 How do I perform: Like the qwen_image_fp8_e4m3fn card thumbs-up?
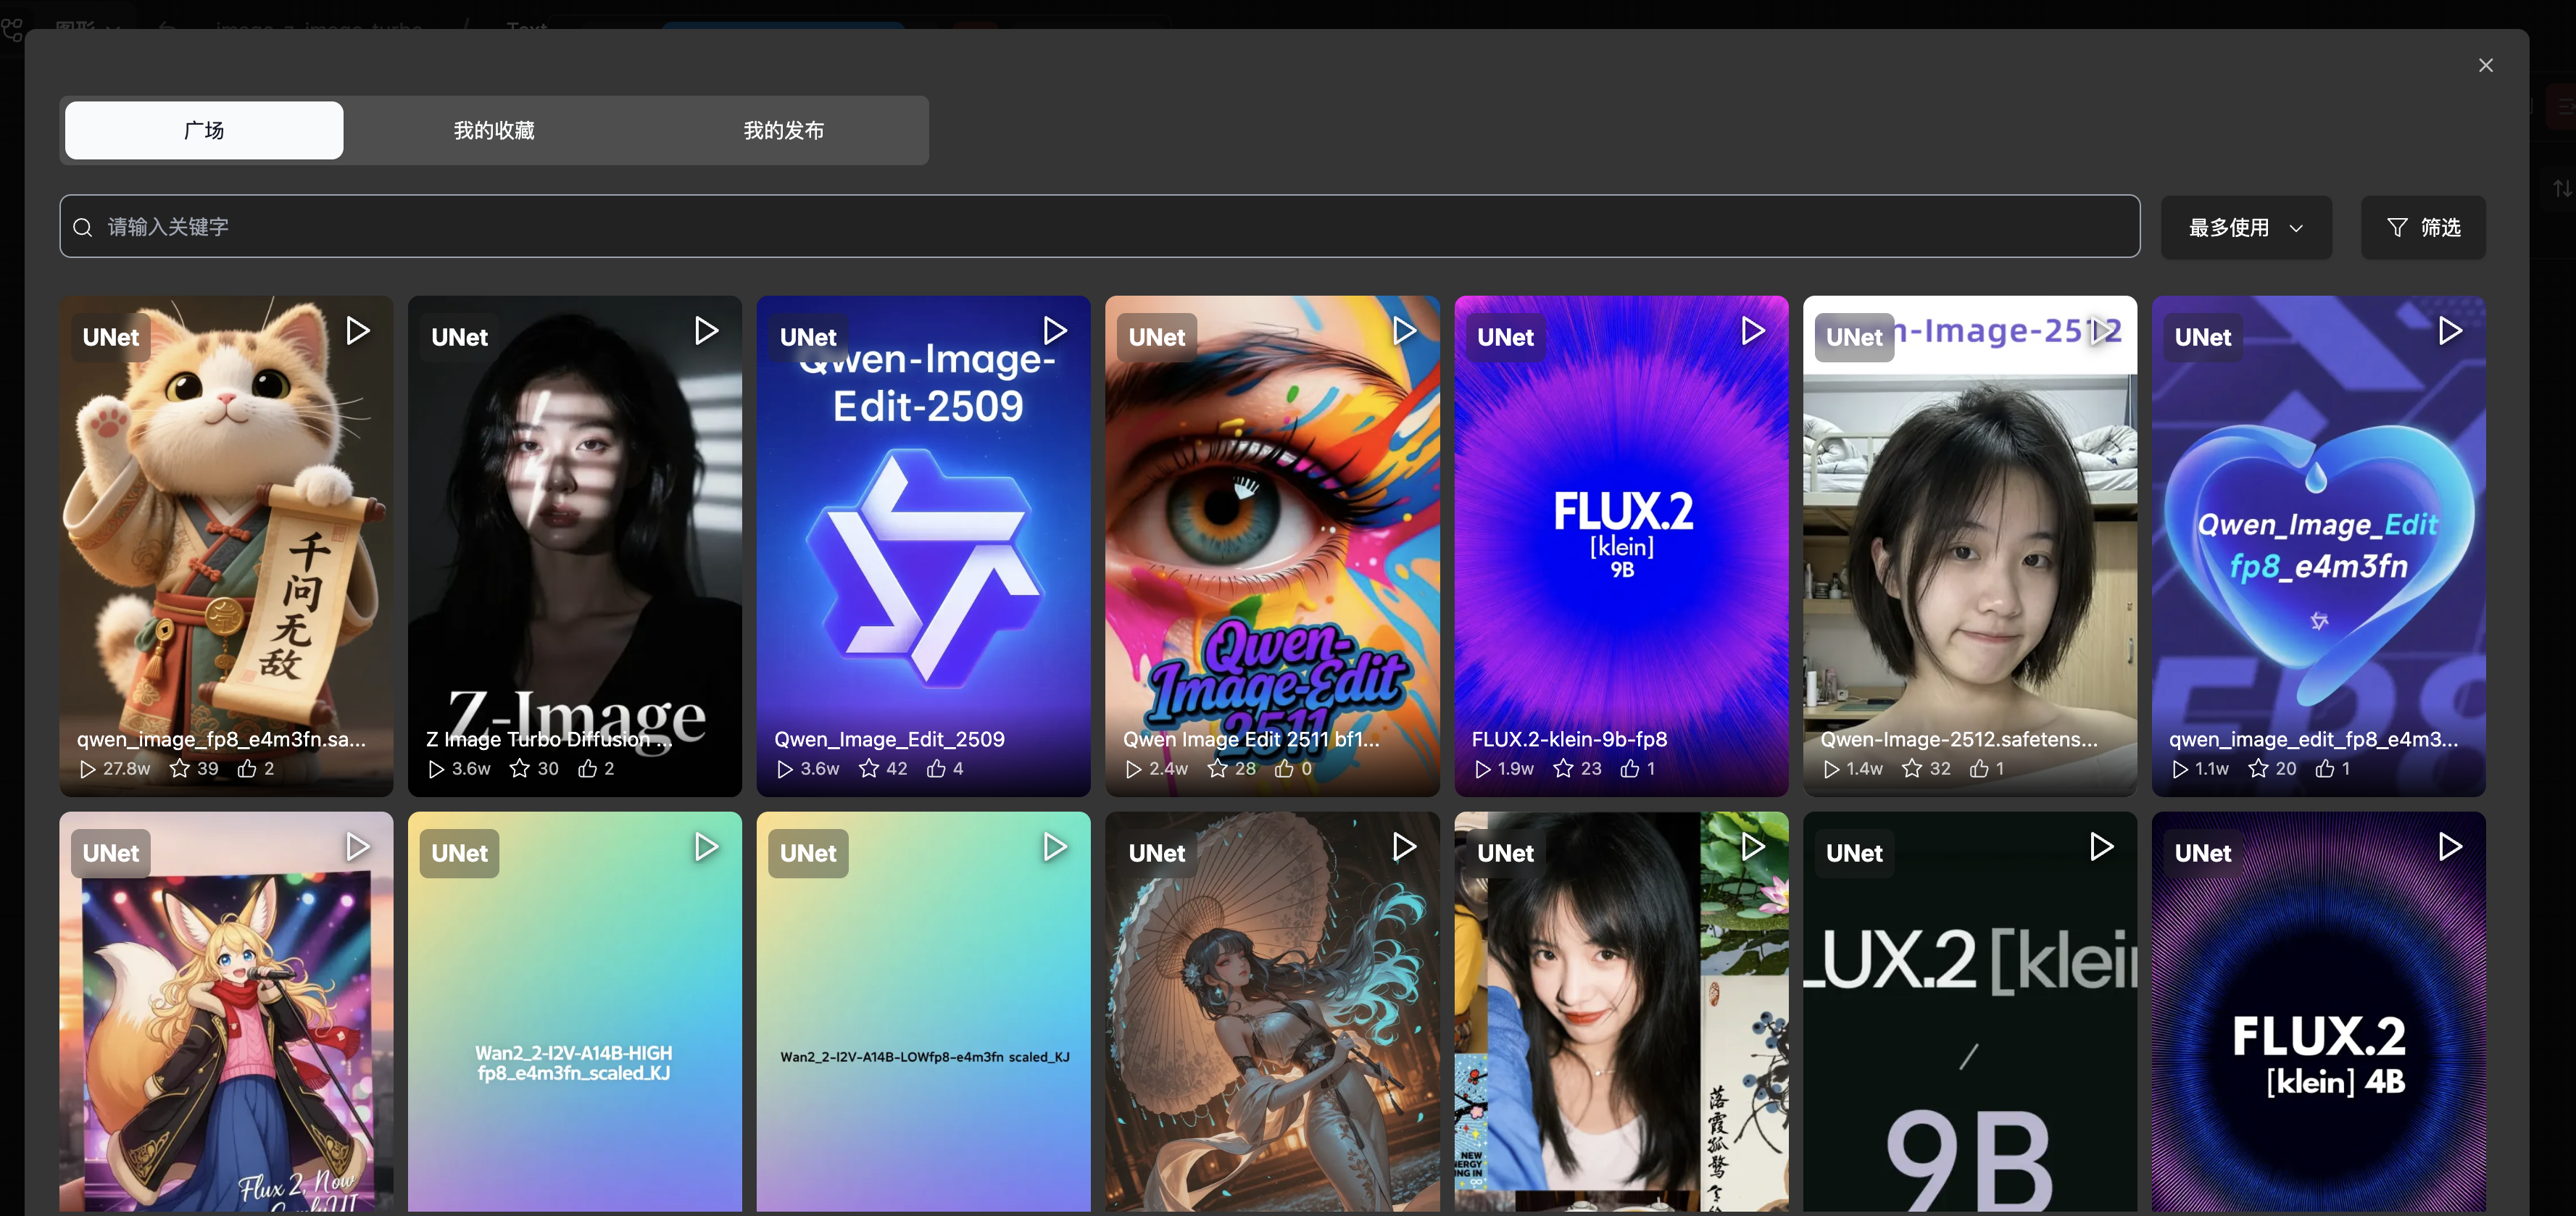[x=247, y=768]
